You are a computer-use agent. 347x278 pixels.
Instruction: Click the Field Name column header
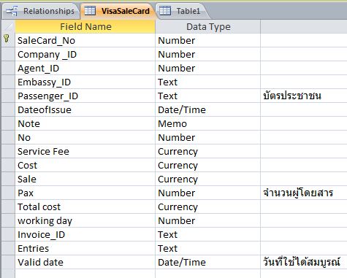point(85,26)
